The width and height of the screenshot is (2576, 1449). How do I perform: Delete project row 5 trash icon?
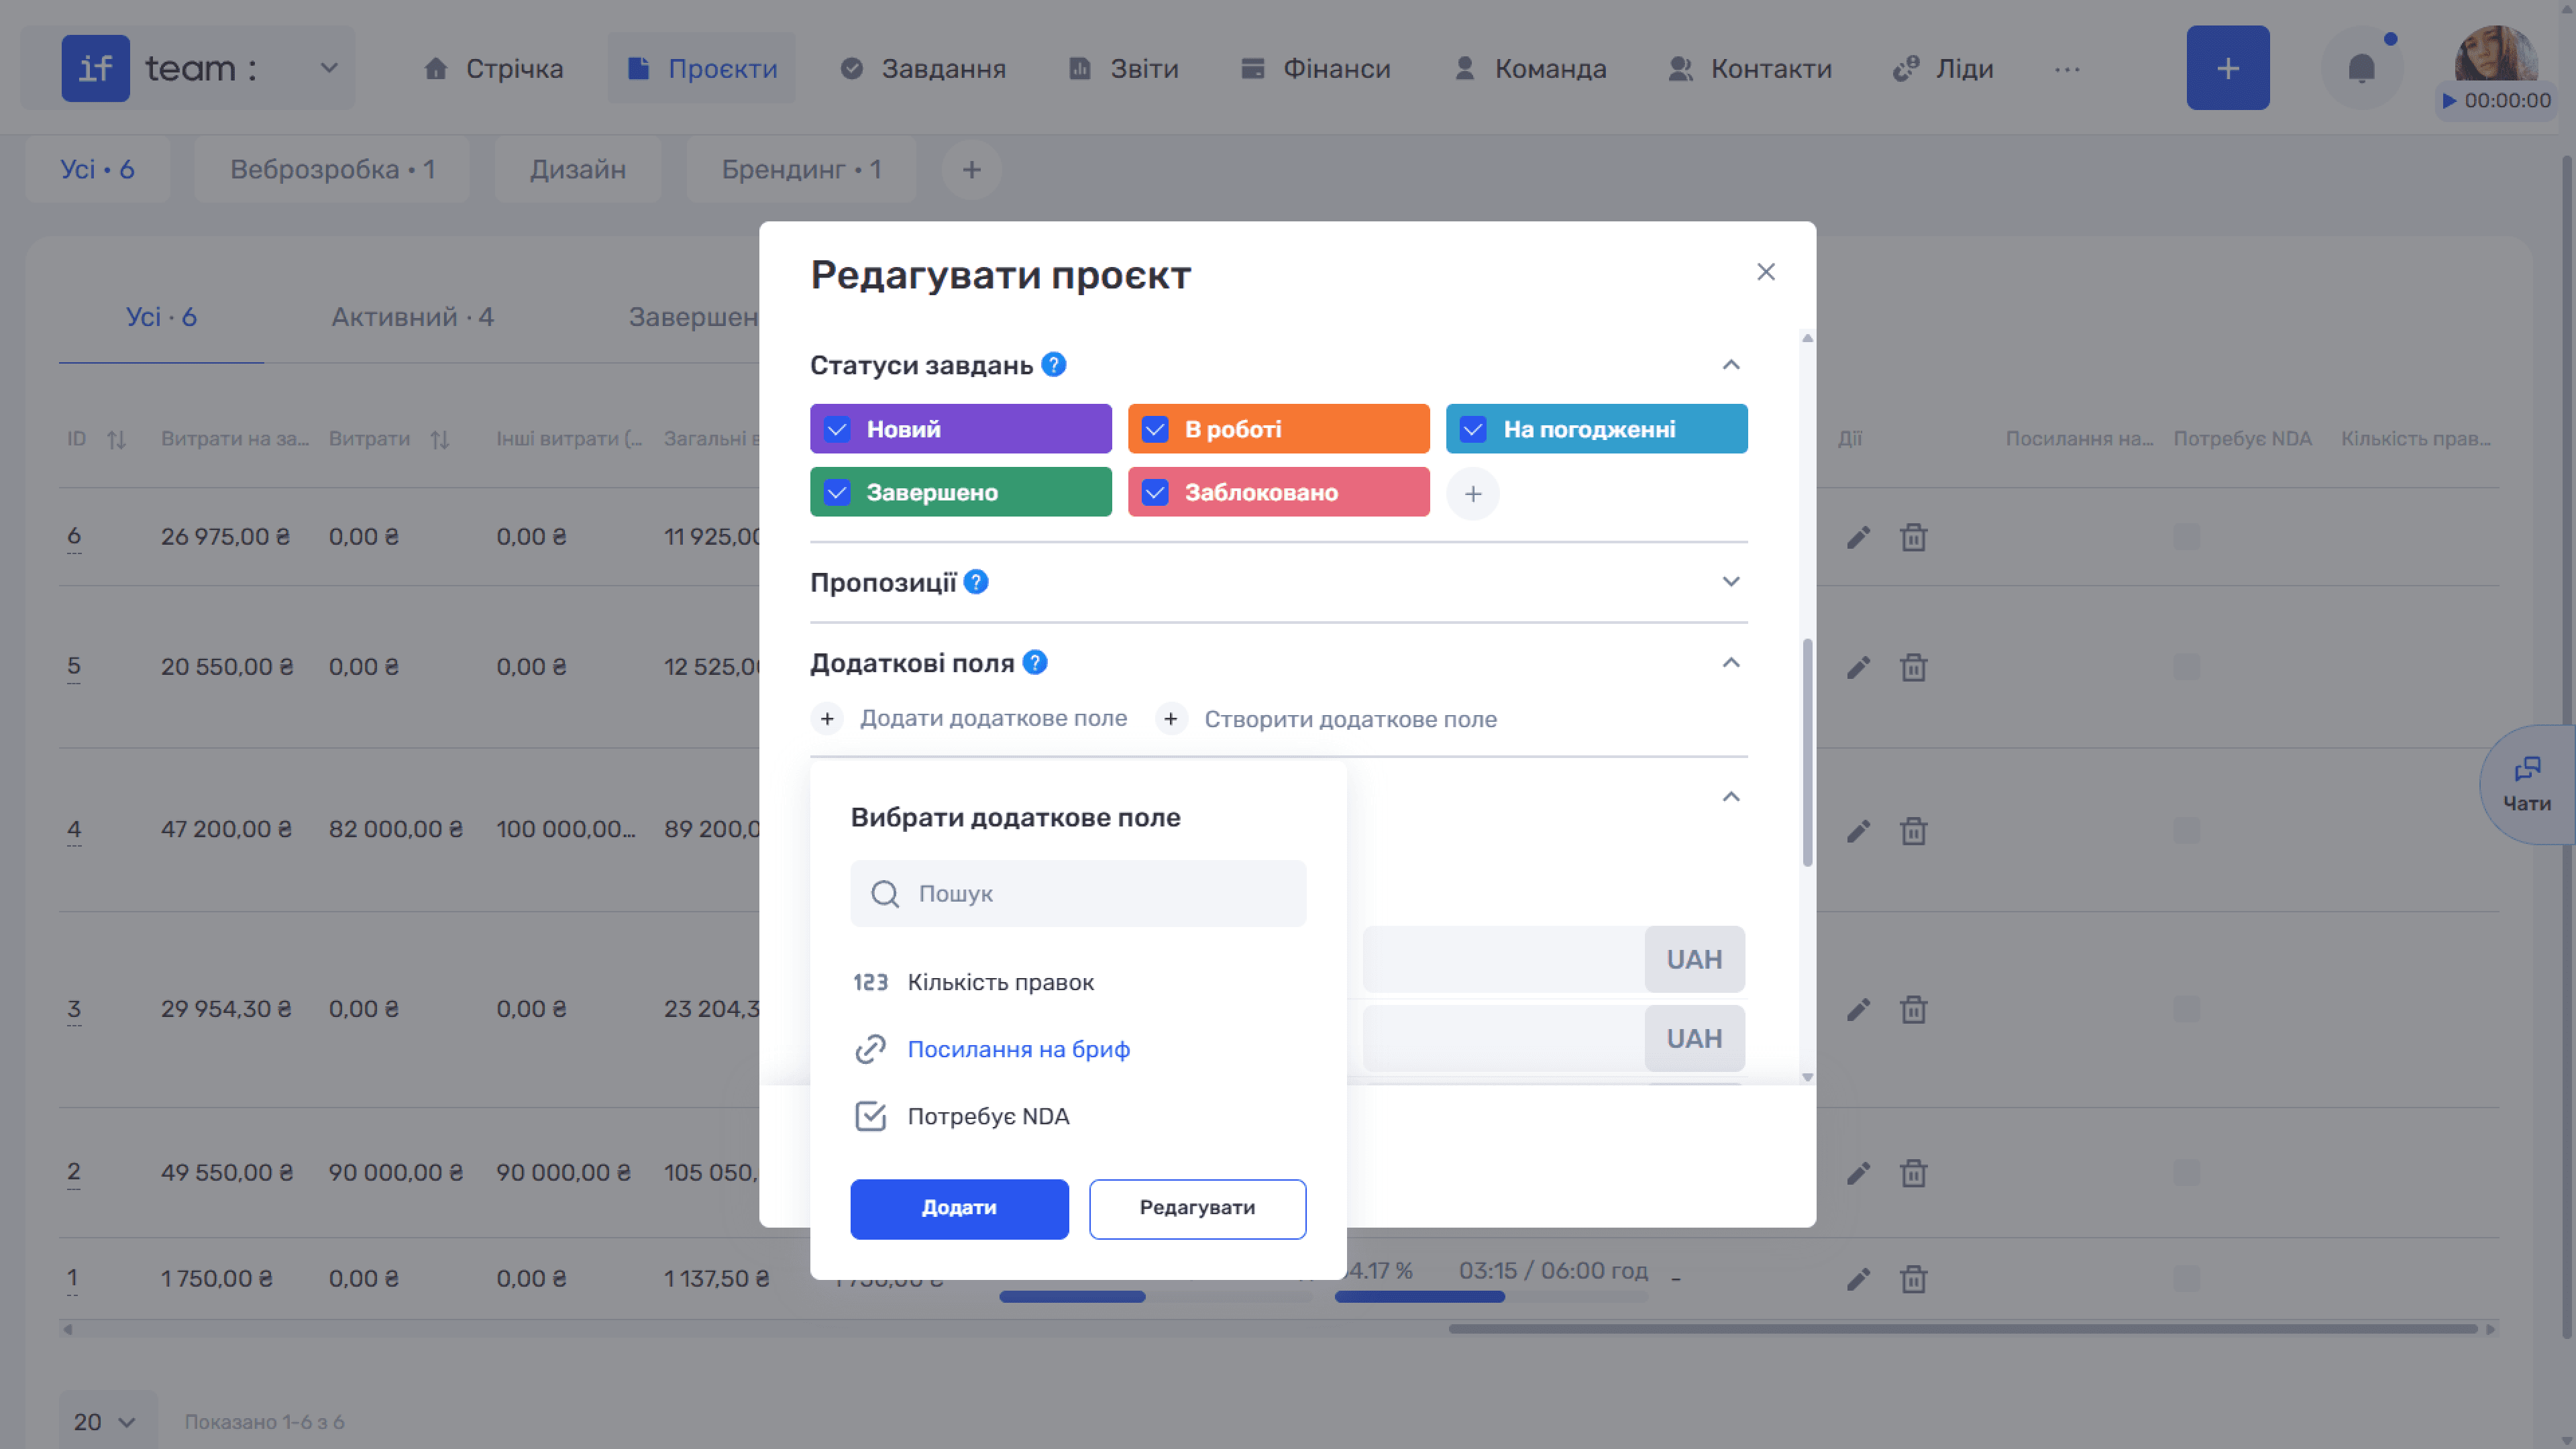(1913, 667)
